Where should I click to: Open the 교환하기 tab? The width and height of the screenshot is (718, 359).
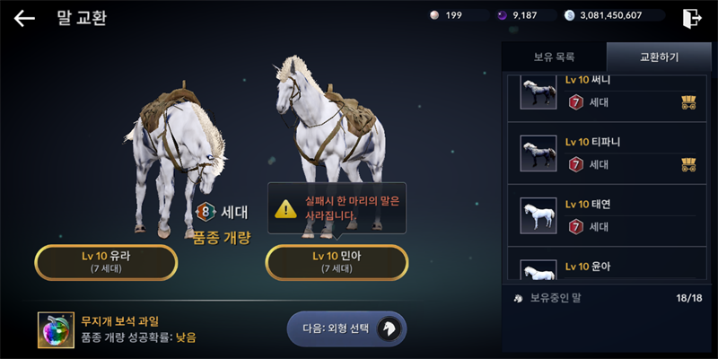(659, 57)
